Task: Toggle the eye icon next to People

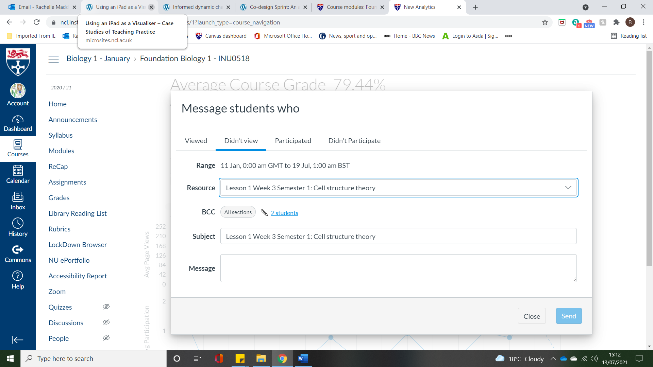Action: 106,338
